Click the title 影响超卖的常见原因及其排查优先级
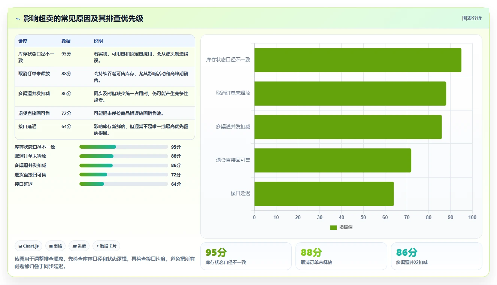This screenshot has height=285, width=497. coord(83,19)
